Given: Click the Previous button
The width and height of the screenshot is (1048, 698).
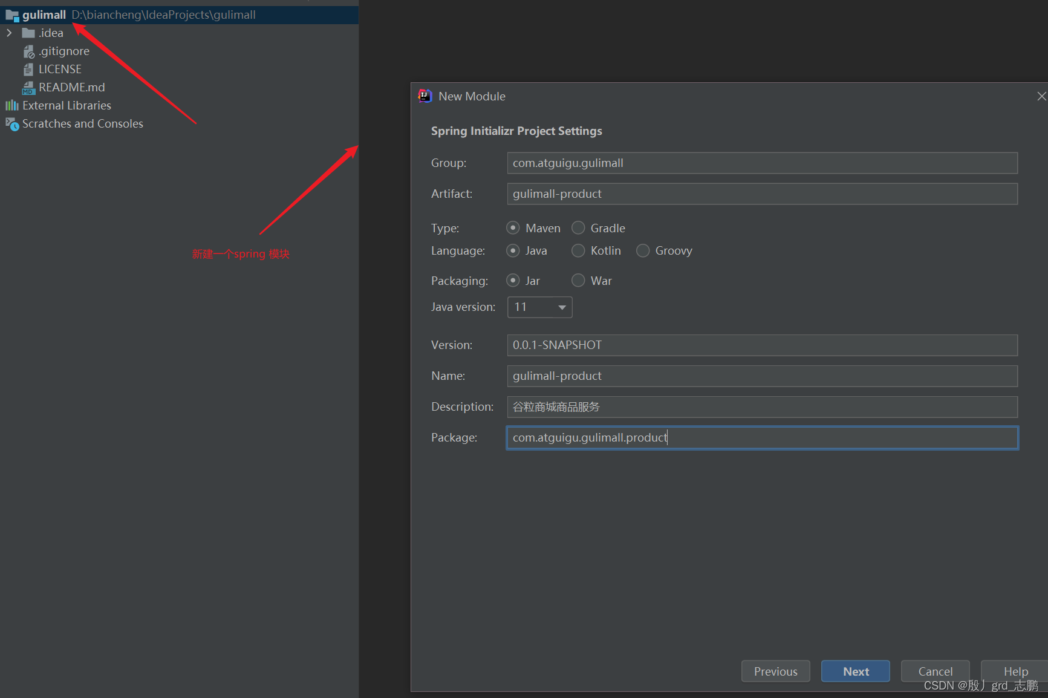Looking at the screenshot, I should tap(775, 671).
